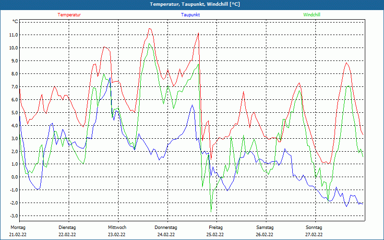Click the 22.02.22 date label
The image size is (384, 240).
67,235
